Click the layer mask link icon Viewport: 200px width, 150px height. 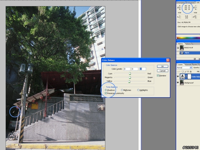click(x=186, y=76)
